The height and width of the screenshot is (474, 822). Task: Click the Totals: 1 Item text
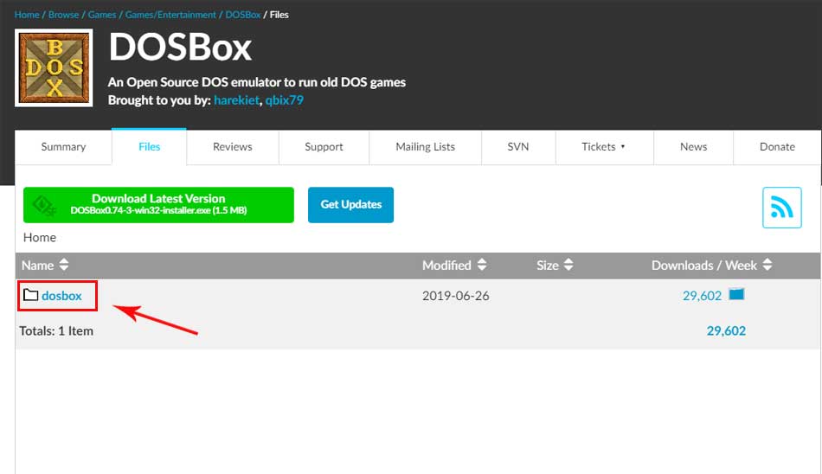(56, 331)
